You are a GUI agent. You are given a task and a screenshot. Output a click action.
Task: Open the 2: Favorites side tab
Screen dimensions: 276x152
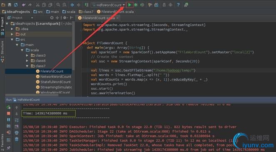(x=2, y=142)
